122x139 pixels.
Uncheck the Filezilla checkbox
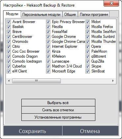[48, 27]
